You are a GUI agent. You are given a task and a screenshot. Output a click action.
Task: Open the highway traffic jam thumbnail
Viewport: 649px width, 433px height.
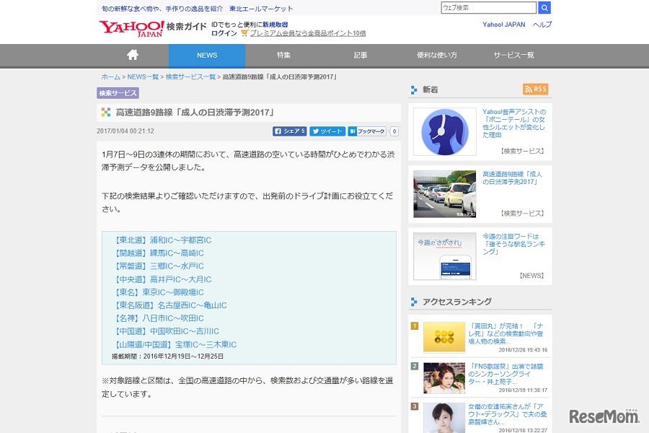click(x=444, y=194)
